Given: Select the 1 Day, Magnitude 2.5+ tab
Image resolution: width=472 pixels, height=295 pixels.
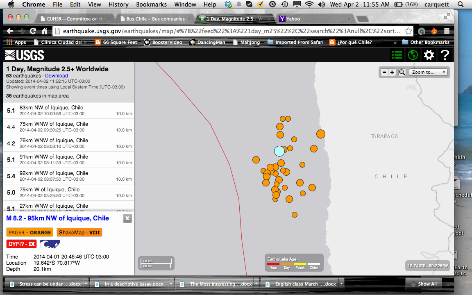Looking at the screenshot, I should pos(235,19).
